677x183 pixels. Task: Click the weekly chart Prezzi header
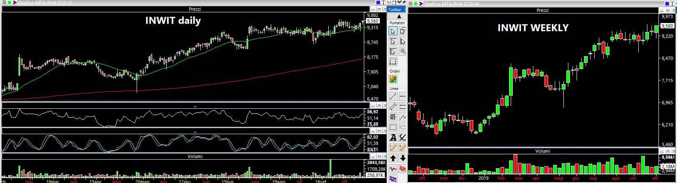point(542,10)
